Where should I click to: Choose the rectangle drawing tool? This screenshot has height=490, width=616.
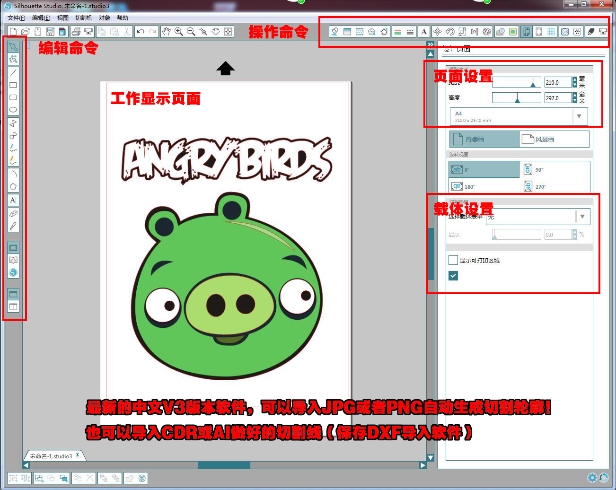(x=13, y=85)
